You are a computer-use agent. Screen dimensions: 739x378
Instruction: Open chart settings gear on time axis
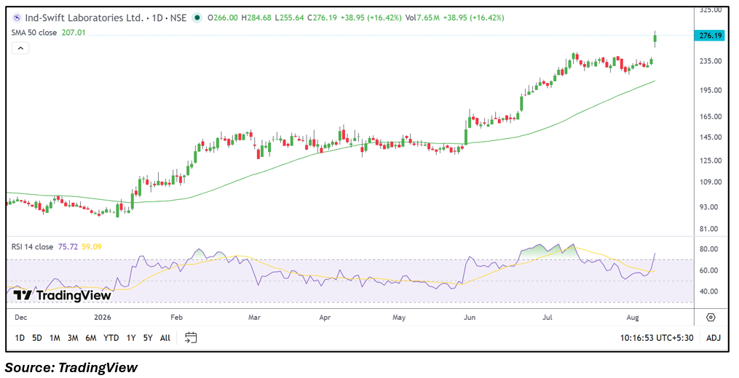point(711,317)
